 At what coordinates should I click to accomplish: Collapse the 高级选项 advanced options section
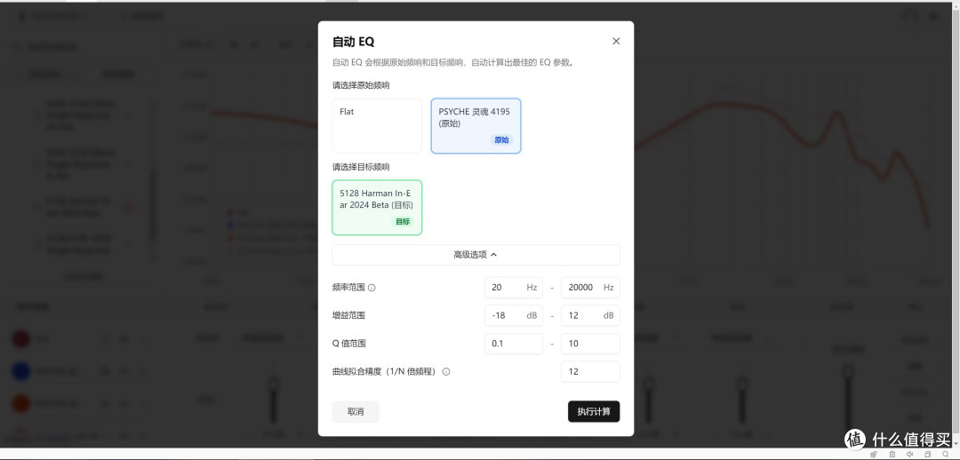click(476, 255)
